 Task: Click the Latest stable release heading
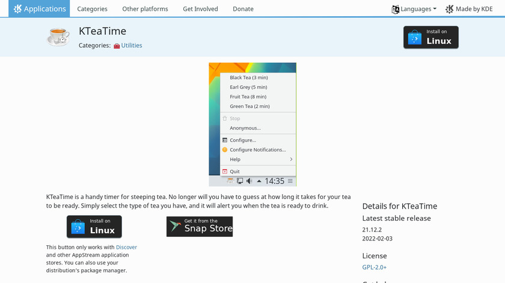(396, 218)
